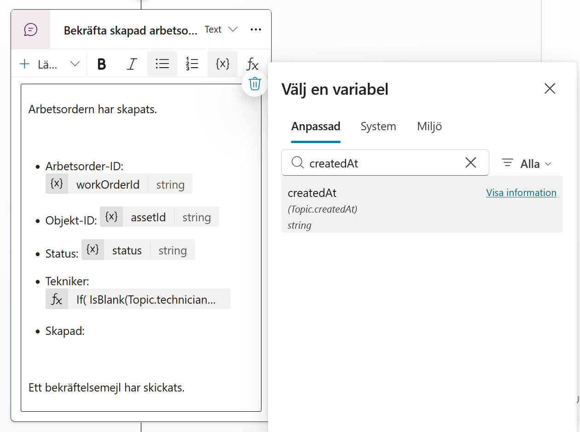Click the fx formula toolbar icon

pos(253,64)
